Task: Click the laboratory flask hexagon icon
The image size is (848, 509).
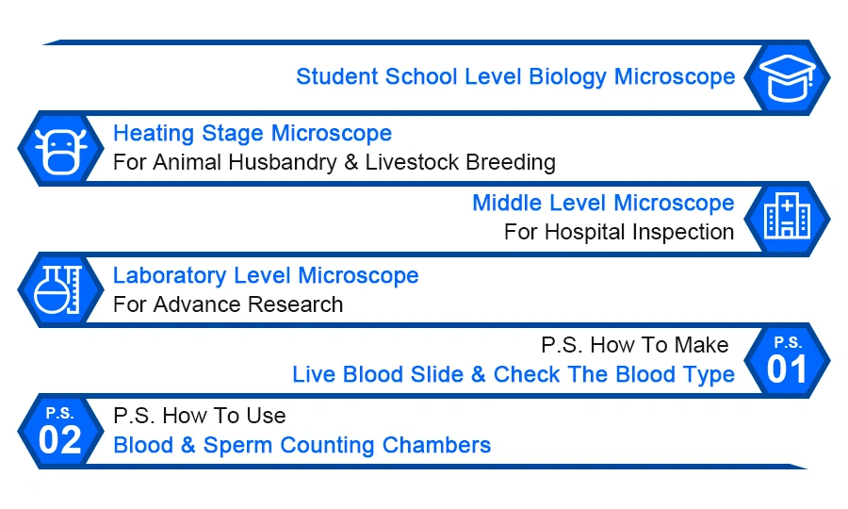Action: 60,290
